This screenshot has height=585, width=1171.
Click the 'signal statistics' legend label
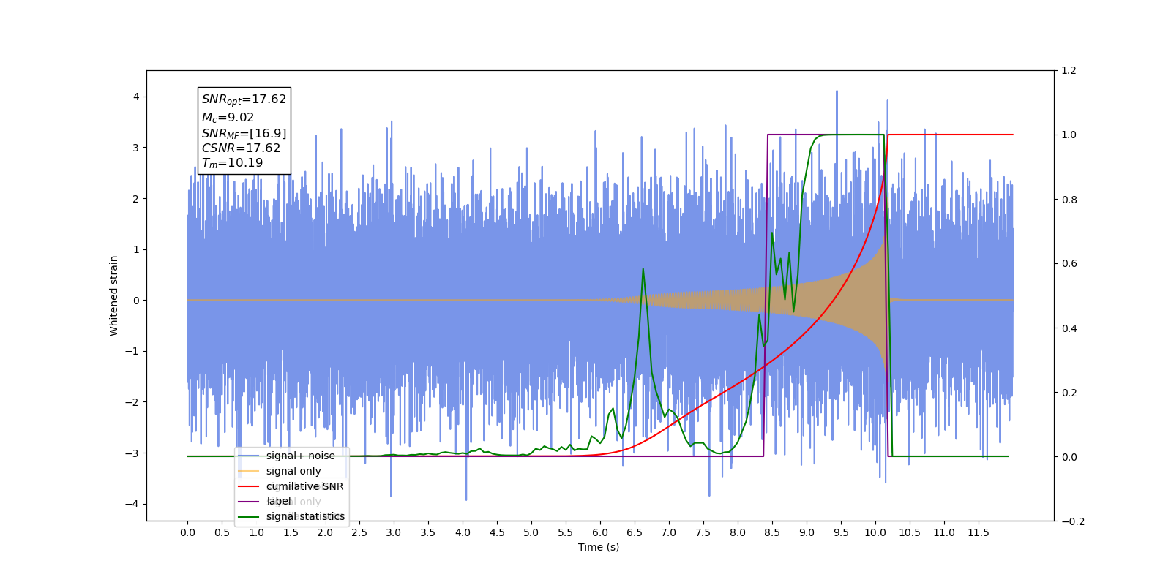pyautogui.click(x=305, y=516)
